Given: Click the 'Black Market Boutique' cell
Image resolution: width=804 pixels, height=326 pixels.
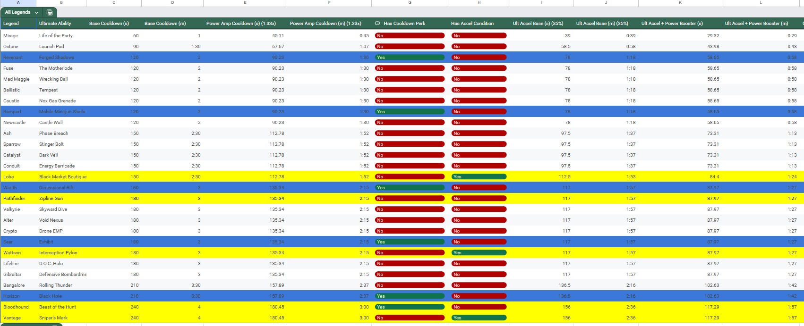Looking at the screenshot, I should [61, 176].
